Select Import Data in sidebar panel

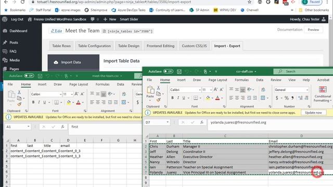coord(73,62)
